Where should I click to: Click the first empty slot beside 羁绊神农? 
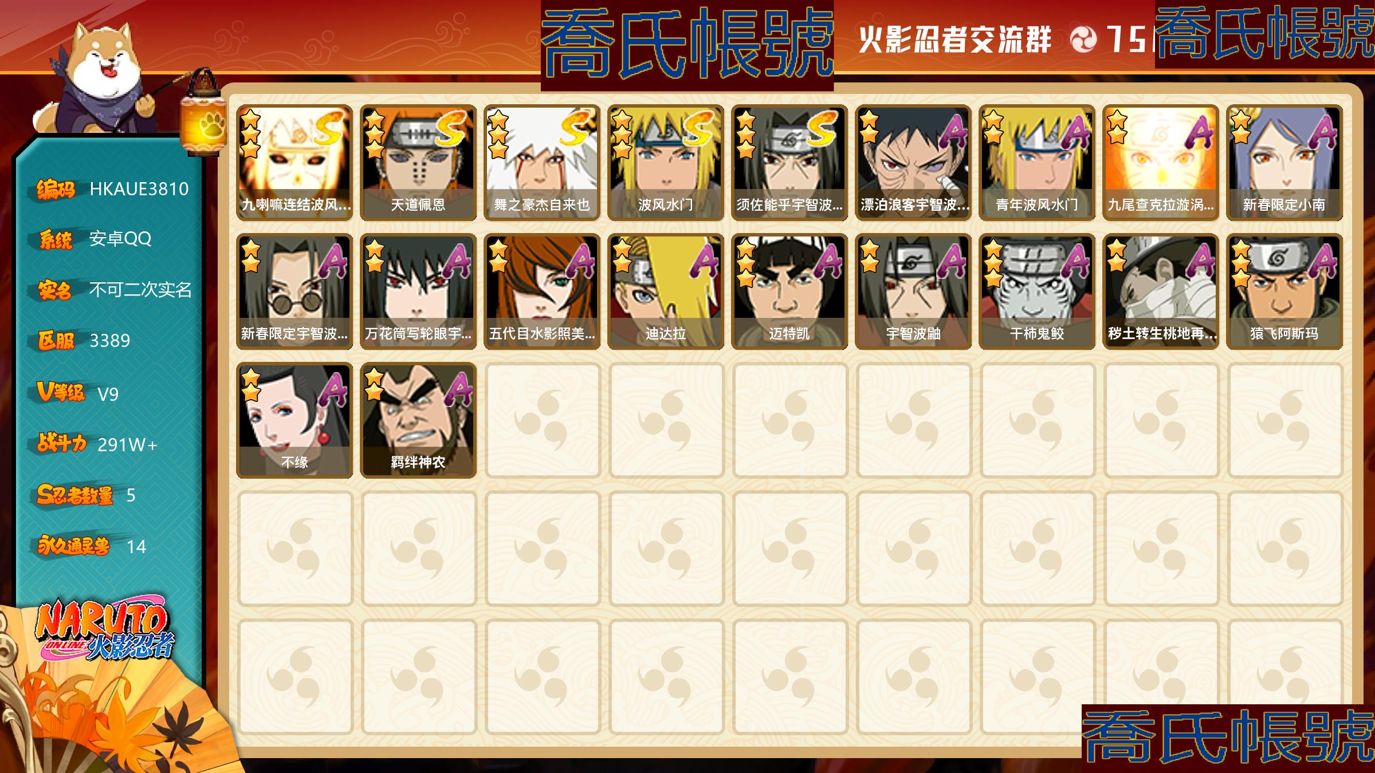542,420
